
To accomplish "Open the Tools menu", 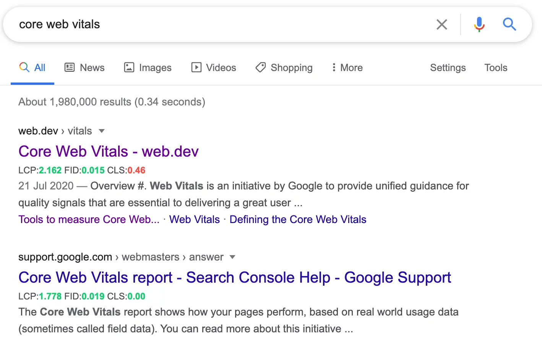I will tap(496, 67).
